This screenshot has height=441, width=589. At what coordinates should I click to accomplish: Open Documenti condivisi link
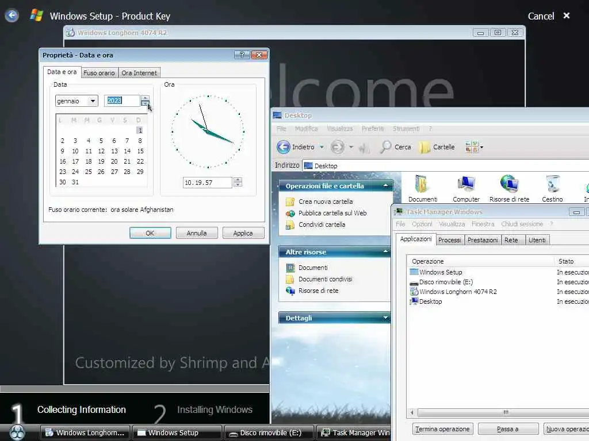pyautogui.click(x=326, y=280)
